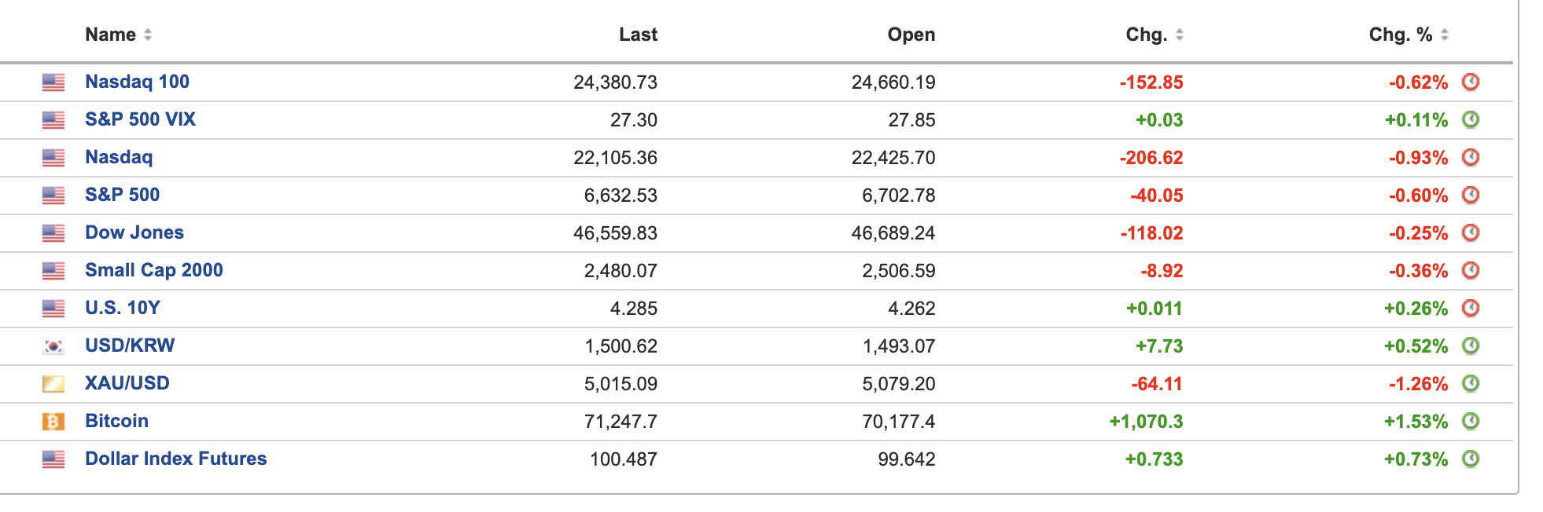Click the Bitcoin orange logo icon
This screenshot has height=512, width=1543.
[53, 422]
